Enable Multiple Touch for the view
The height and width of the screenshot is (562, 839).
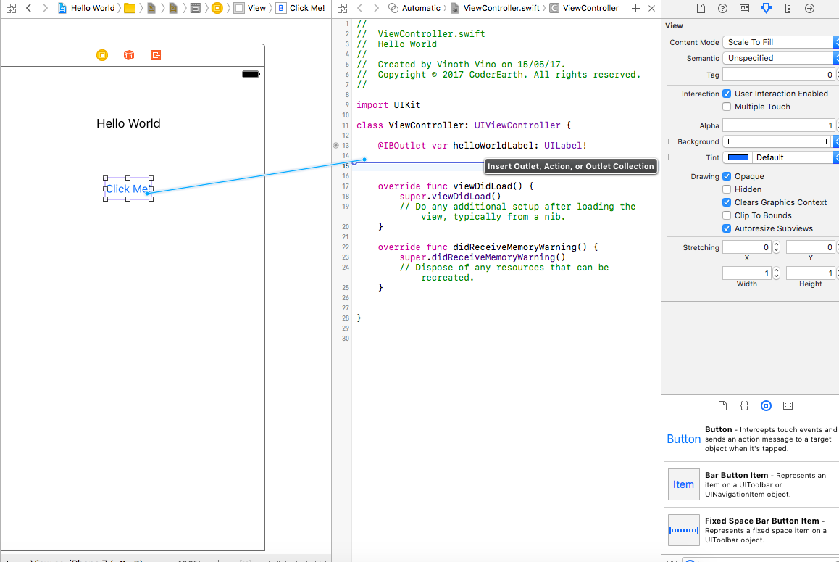pyautogui.click(x=726, y=107)
